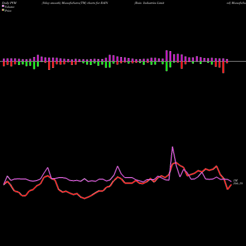
Task: Click the tallest purple volume bar
Action: click(167, 56)
